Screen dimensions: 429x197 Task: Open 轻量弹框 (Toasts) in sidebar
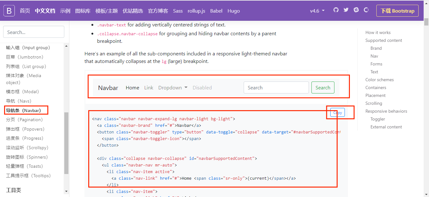point(24,166)
